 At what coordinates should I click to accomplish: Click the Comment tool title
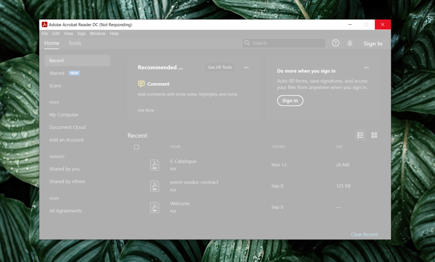point(158,84)
